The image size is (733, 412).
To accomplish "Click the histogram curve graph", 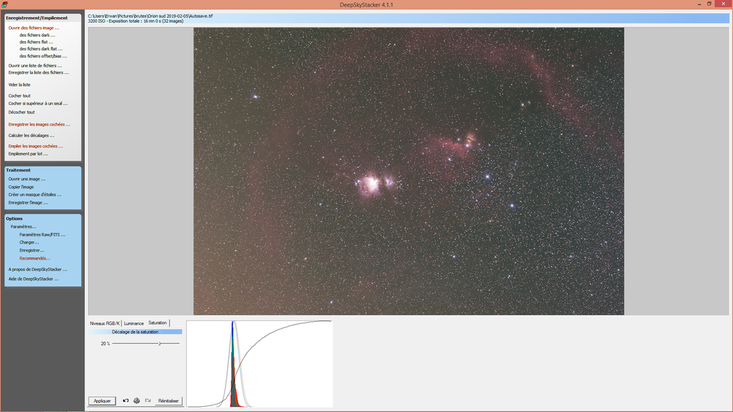I will pos(260,364).
